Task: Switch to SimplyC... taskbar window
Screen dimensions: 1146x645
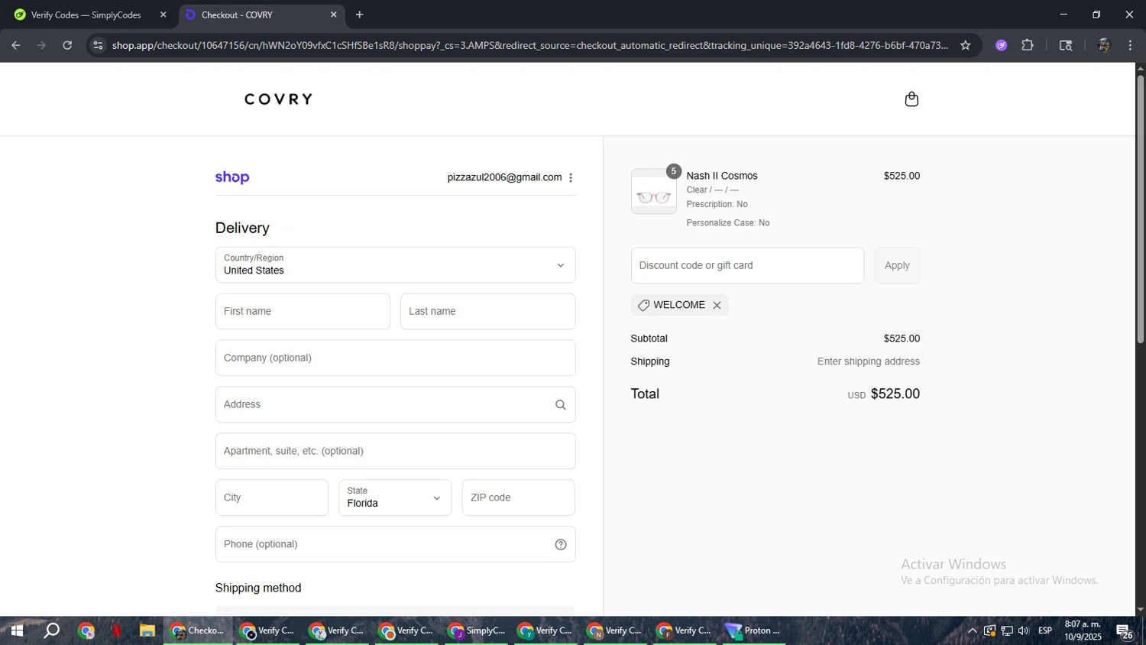Action: point(477,631)
